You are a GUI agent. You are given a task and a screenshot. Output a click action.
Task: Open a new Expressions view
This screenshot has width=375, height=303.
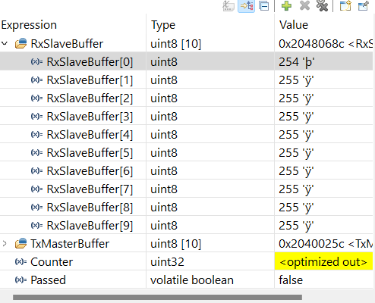point(345,6)
